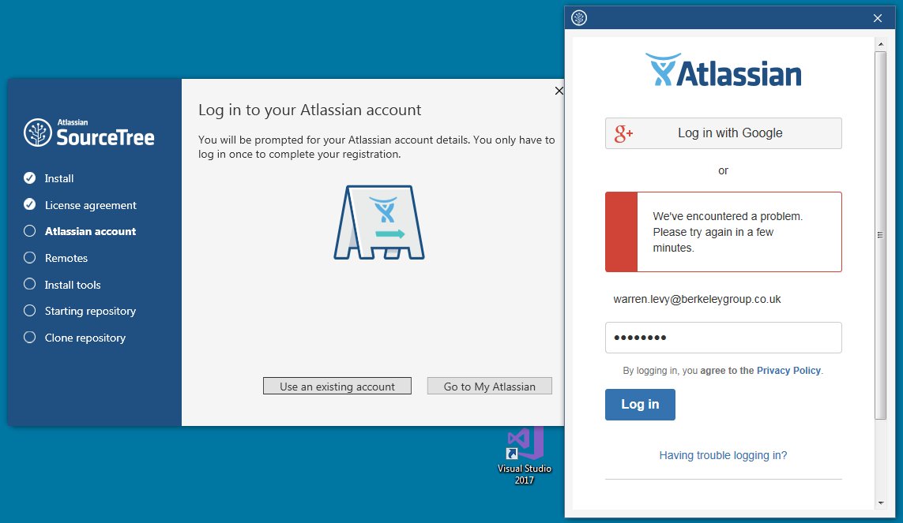The image size is (903, 523).
Task: Click the Atlassian account step label
Action: tap(90, 232)
